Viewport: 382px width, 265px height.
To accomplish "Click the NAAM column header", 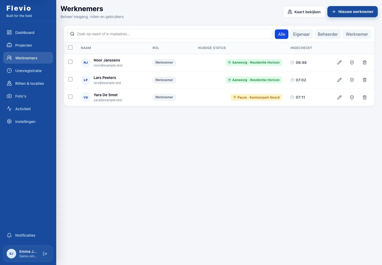I will (86, 48).
